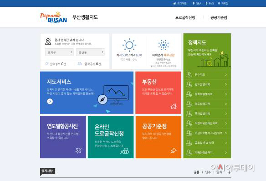Open 단수지도 in the 정책지도 list

[x=199, y=74]
